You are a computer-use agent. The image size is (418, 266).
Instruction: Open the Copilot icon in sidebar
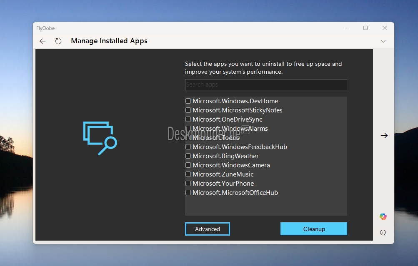[383, 216]
